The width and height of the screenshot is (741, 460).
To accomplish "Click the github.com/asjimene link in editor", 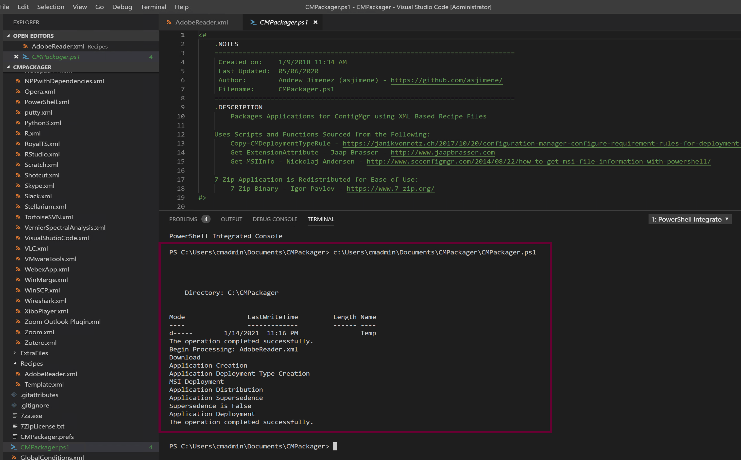I will point(446,80).
